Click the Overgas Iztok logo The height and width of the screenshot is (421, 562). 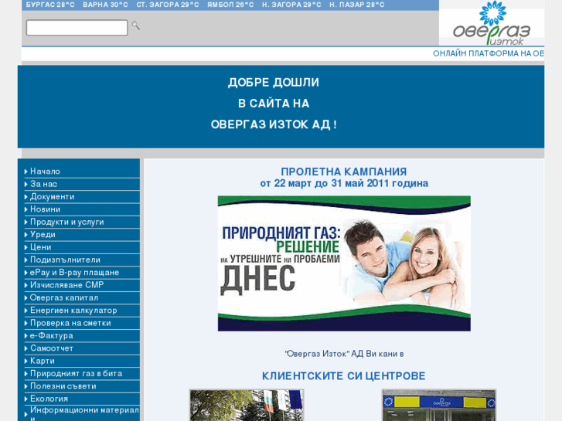(492, 23)
